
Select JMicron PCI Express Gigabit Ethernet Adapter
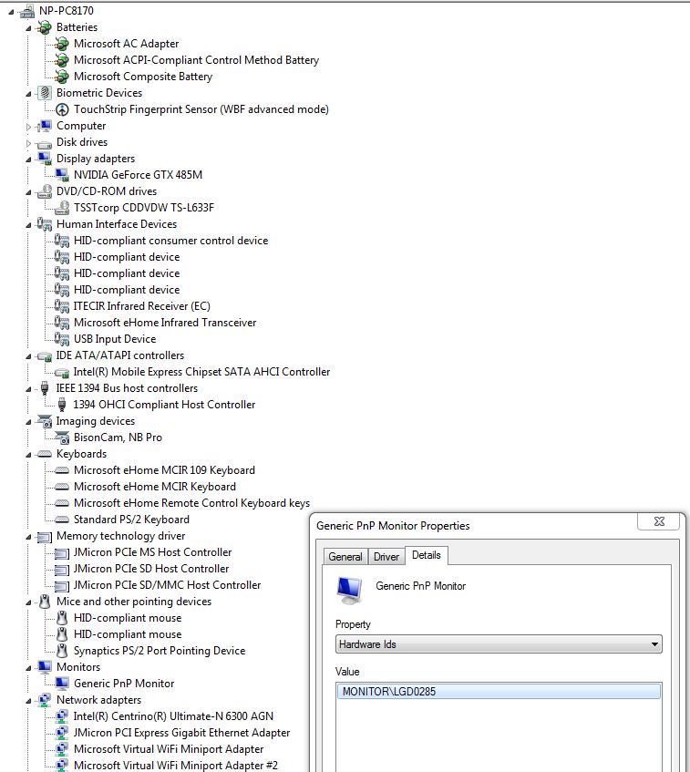(x=181, y=733)
